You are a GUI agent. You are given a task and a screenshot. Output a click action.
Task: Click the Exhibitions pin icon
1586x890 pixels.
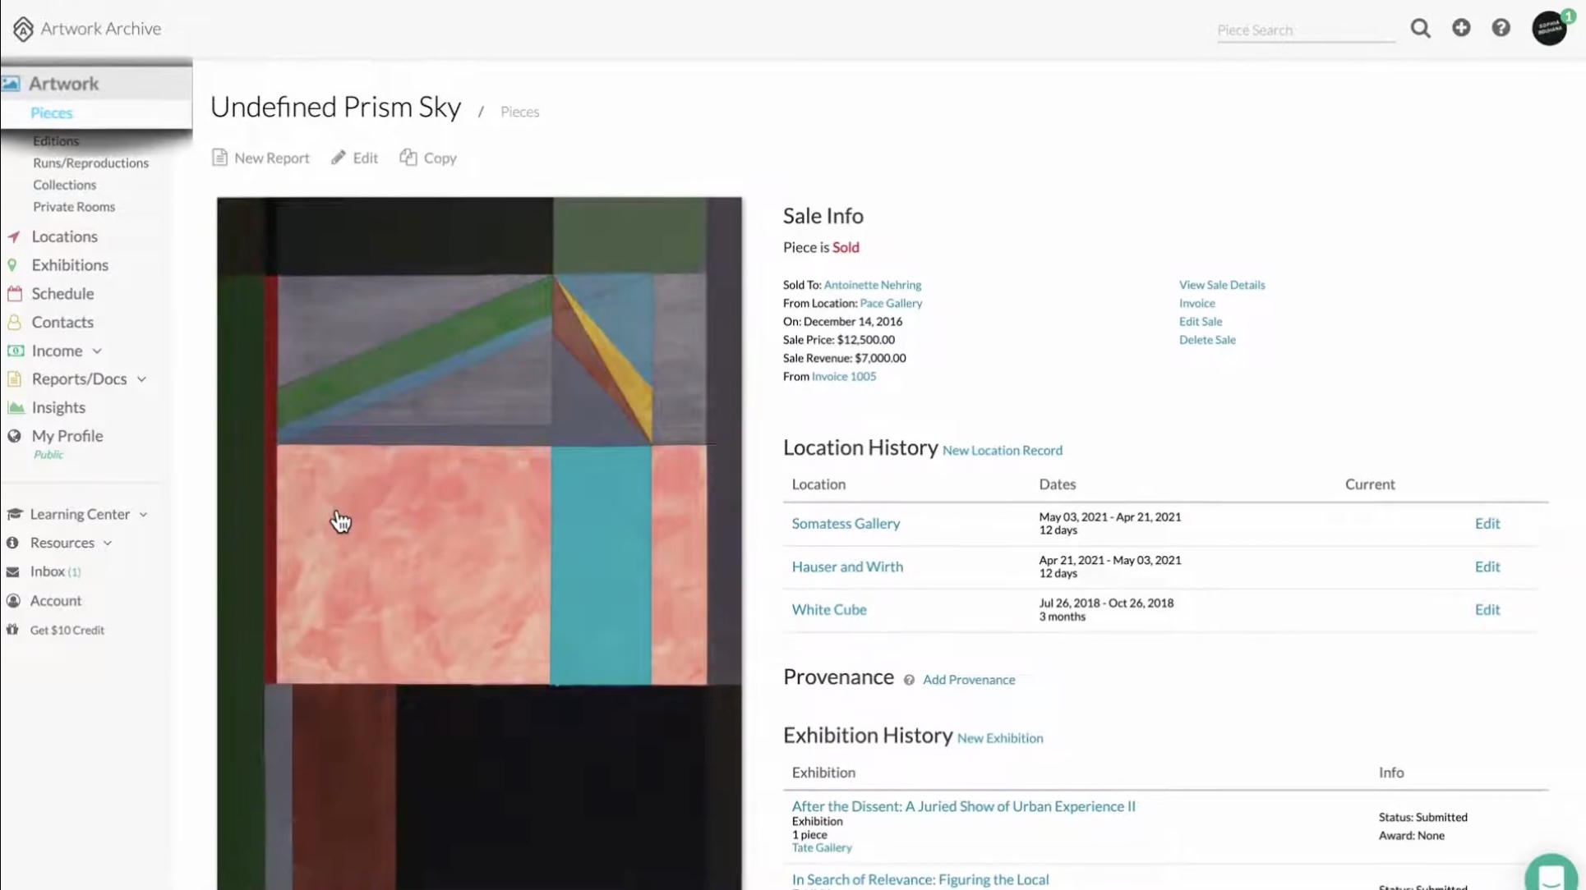12,265
